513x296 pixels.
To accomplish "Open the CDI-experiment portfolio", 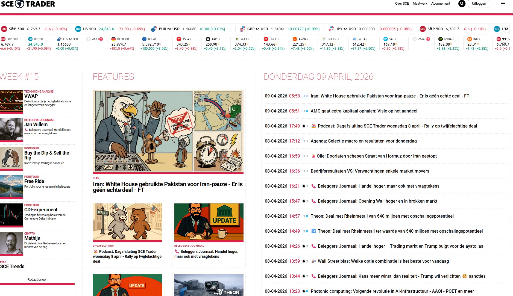I will coord(41,210).
